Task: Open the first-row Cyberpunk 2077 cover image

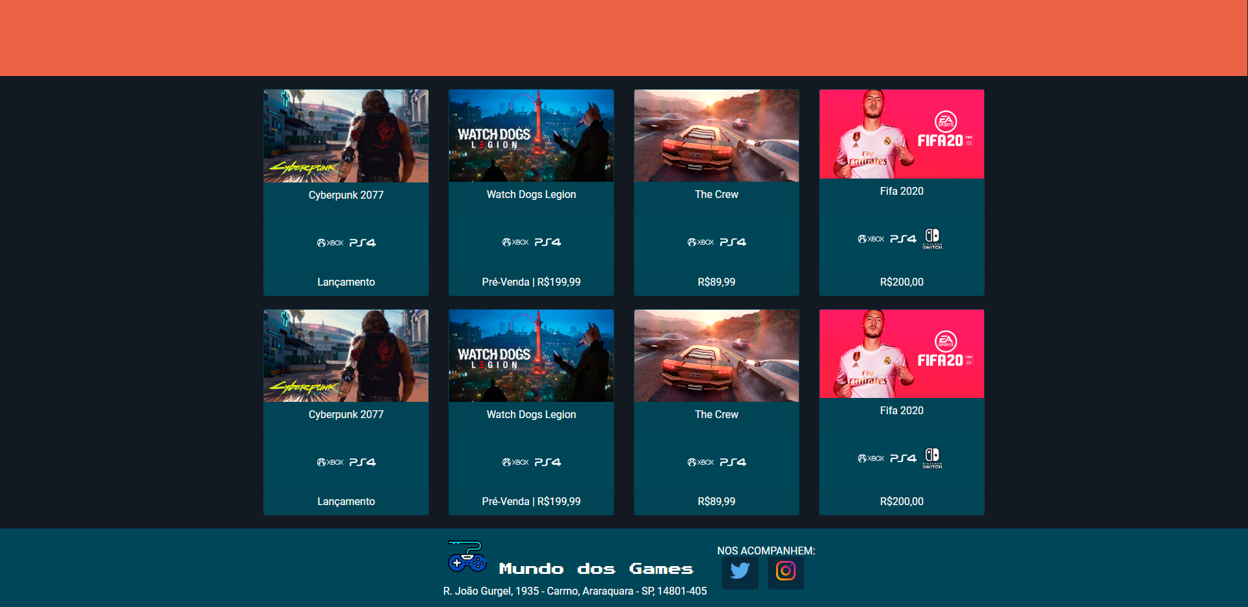Action: (346, 136)
